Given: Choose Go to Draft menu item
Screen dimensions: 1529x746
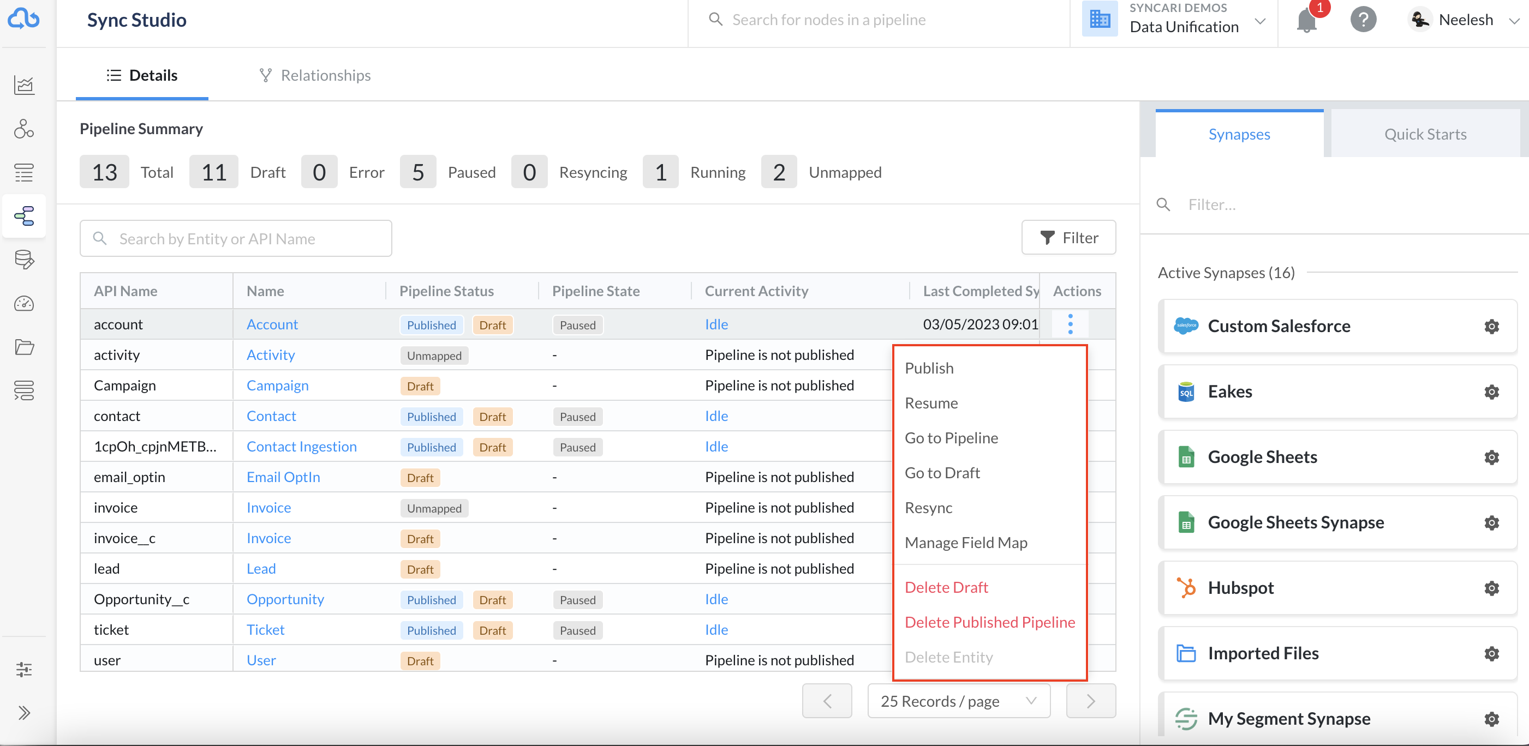Looking at the screenshot, I should pyautogui.click(x=942, y=473).
